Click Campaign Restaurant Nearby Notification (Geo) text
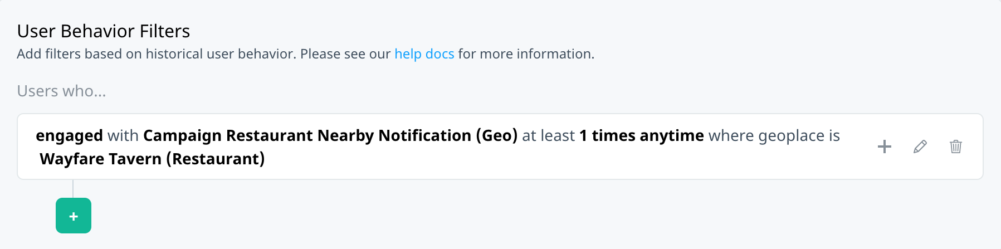Screen dimensions: 1001x249 pyautogui.click(x=330, y=136)
